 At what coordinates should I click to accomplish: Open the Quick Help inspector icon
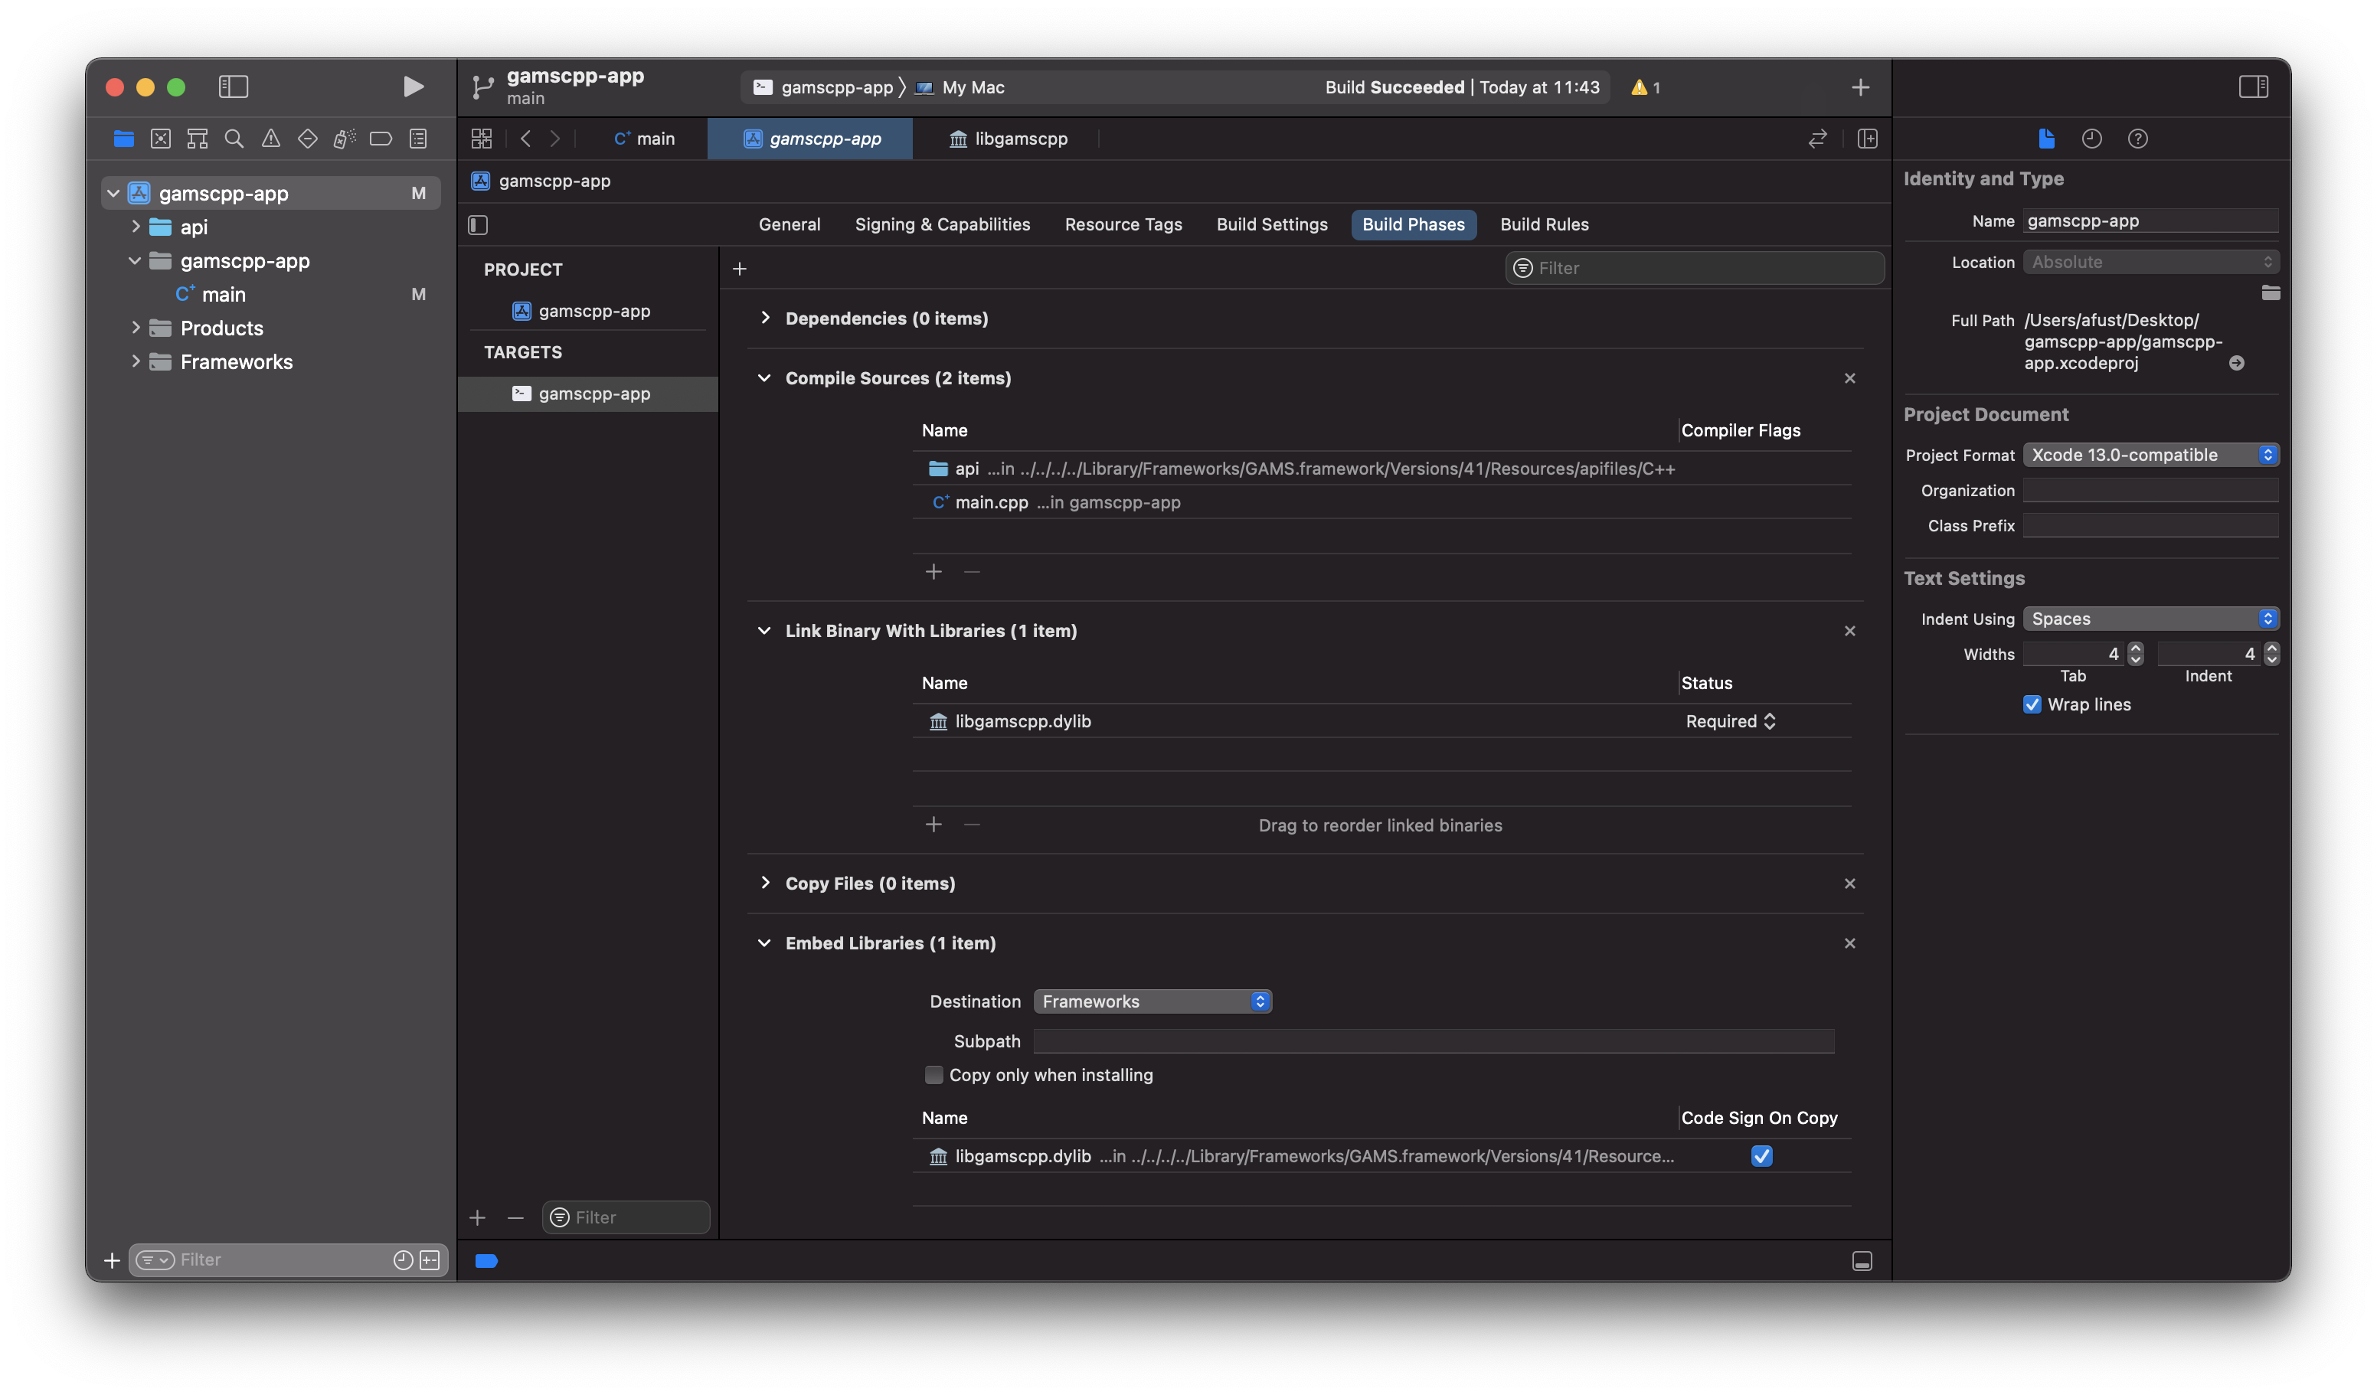[2137, 139]
